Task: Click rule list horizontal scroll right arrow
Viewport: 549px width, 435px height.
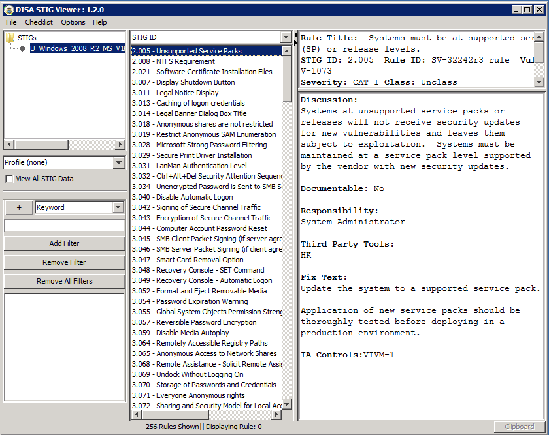Action: pos(276,415)
